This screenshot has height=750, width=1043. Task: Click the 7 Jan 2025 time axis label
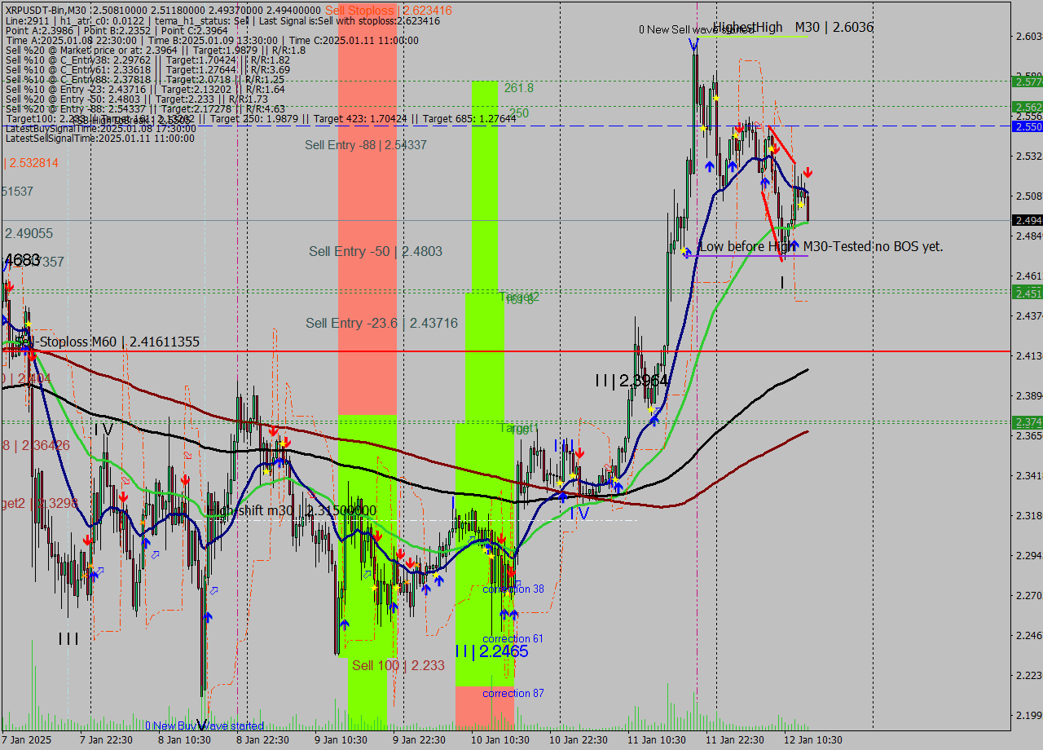pyautogui.click(x=27, y=740)
